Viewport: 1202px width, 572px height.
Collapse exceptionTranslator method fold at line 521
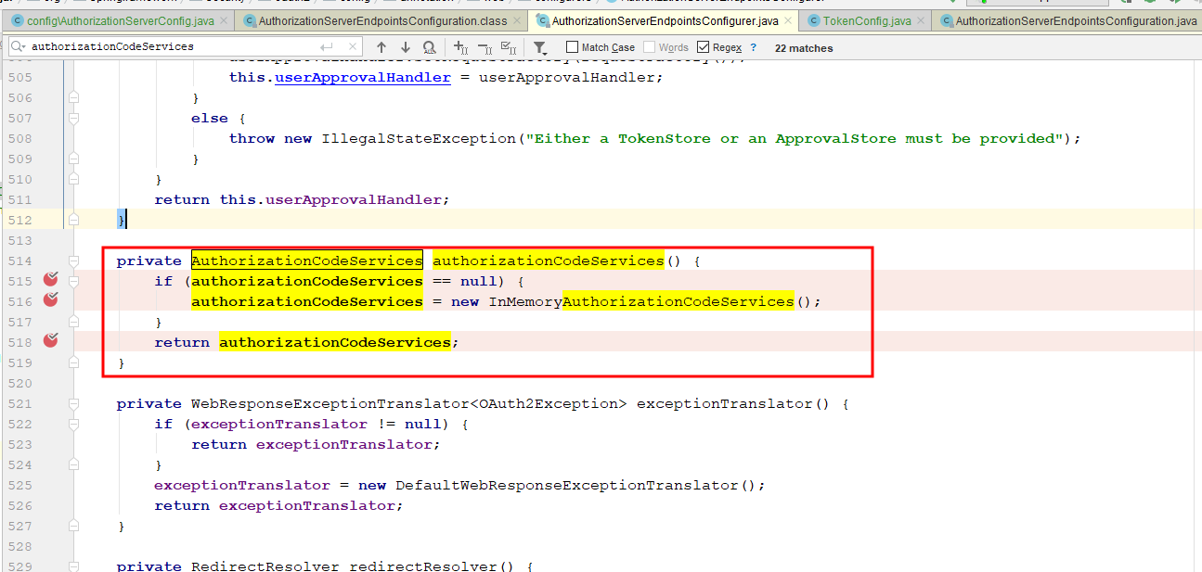73,403
